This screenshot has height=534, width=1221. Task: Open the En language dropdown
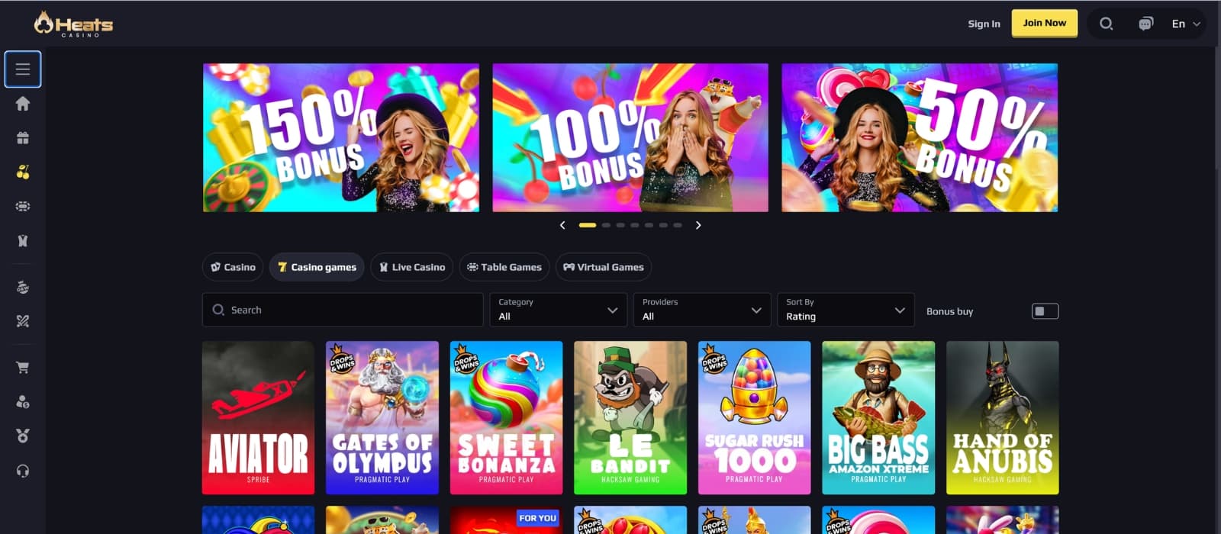coord(1186,24)
